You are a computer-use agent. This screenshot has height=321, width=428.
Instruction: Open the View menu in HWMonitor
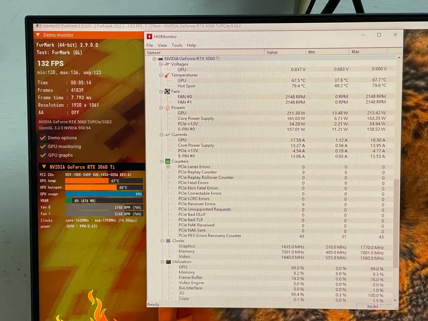click(162, 45)
